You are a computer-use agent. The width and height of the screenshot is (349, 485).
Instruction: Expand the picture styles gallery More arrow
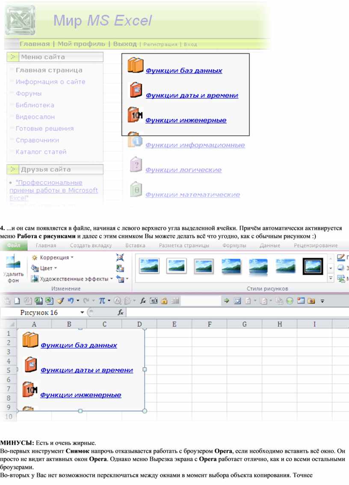(x=331, y=278)
